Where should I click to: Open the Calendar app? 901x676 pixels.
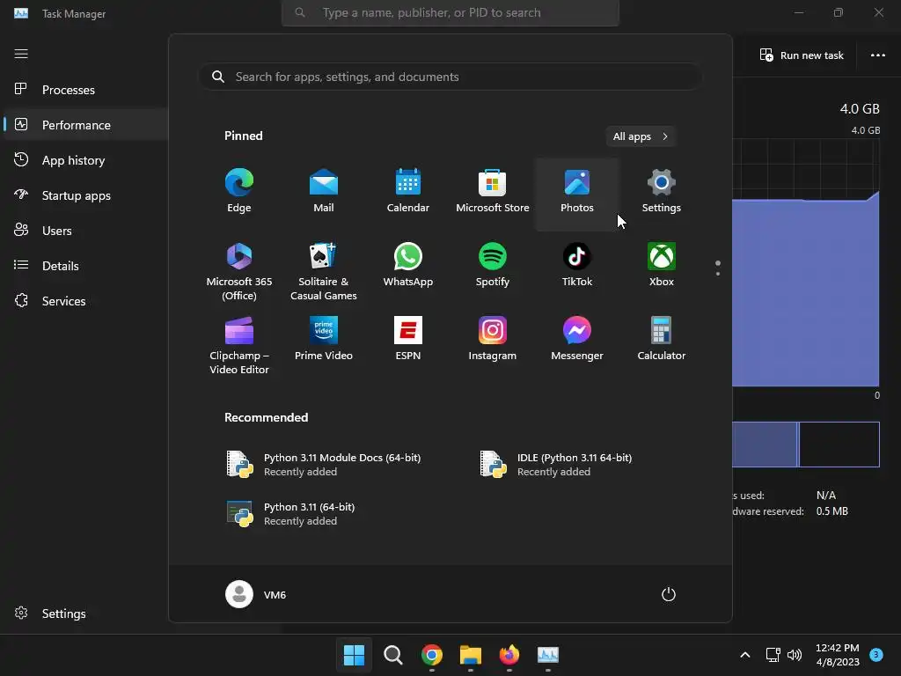click(x=408, y=192)
